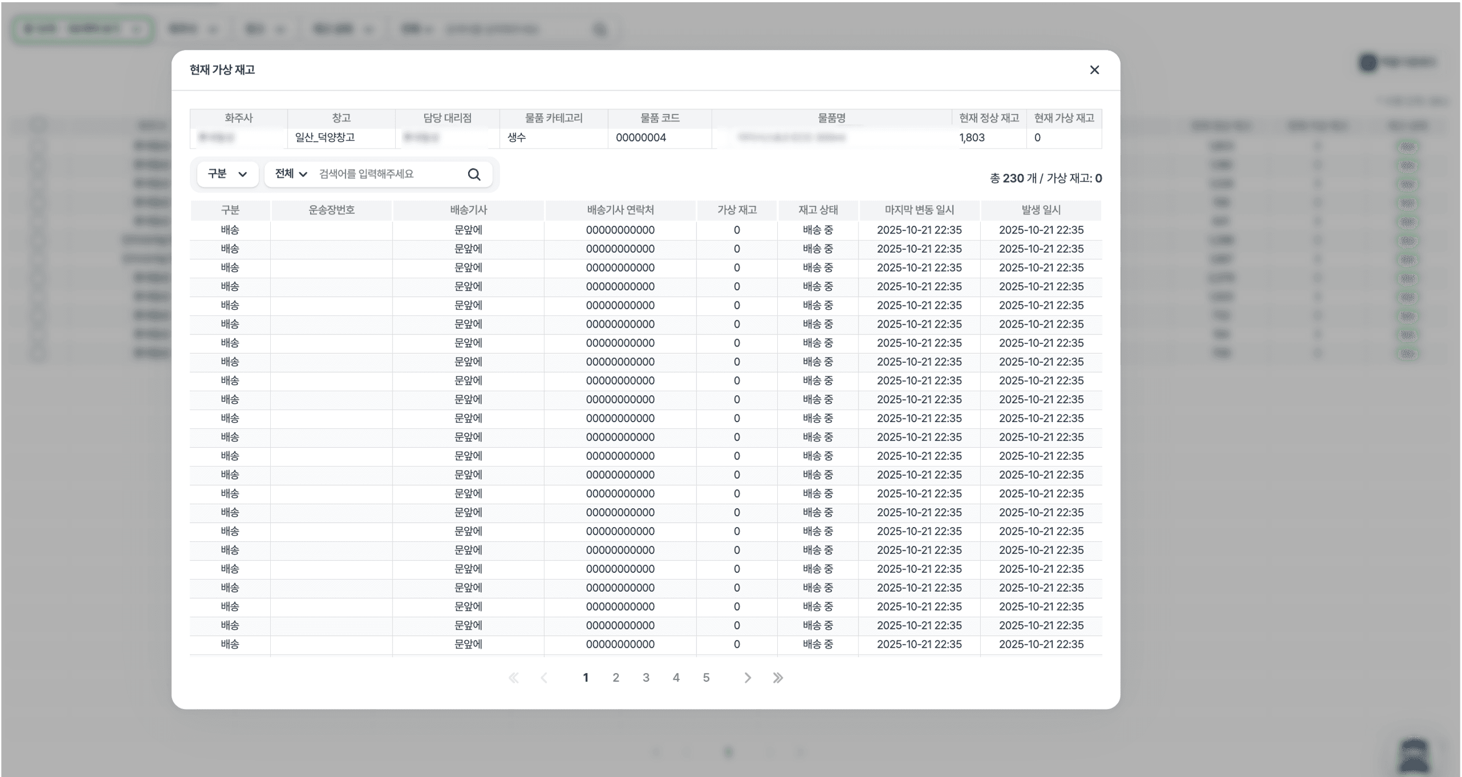Go to page 3 of results
1462x777 pixels.
tap(646, 678)
